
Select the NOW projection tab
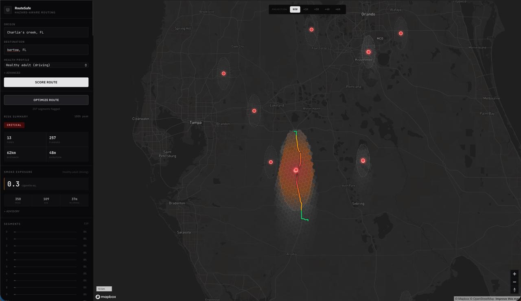pyautogui.click(x=295, y=9)
